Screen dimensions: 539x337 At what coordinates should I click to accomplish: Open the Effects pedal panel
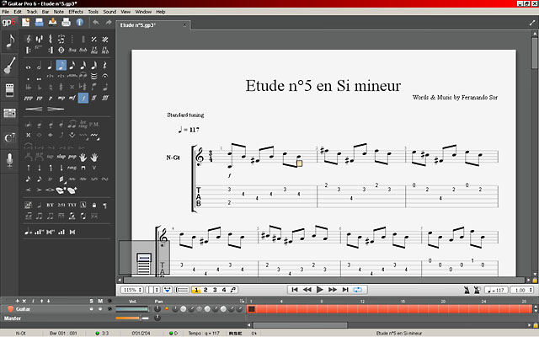coord(9,90)
